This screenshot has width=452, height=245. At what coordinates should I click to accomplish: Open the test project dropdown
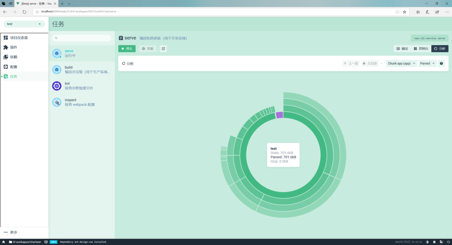click(x=24, y=24)
